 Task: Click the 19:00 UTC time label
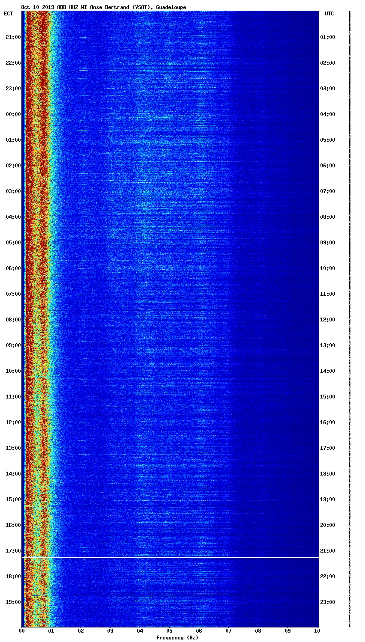coord(328,499)
